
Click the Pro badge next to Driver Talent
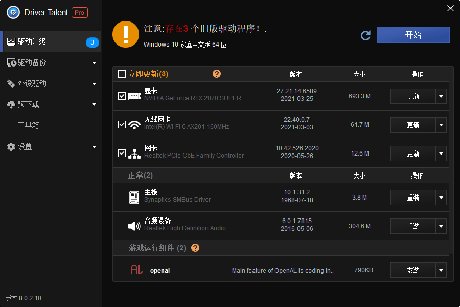point(79,12)
